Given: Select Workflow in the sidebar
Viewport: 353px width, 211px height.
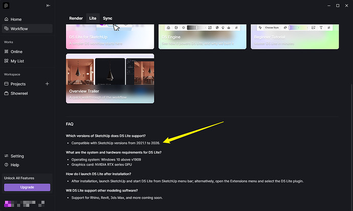Looking at the screenshot, I should click(27, 29).
